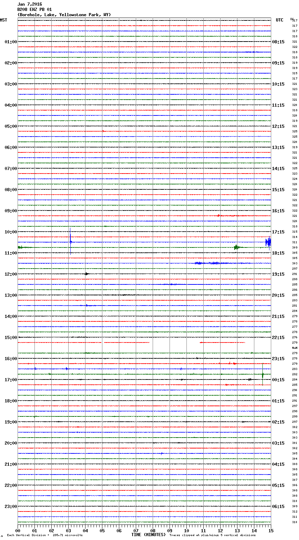This screenshot has height=540, width=299.
Task: Click the '01:00' MST hour label
Action: tap(11, 42)
